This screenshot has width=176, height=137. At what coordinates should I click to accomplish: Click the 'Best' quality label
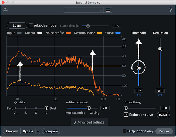pos(53,108)
